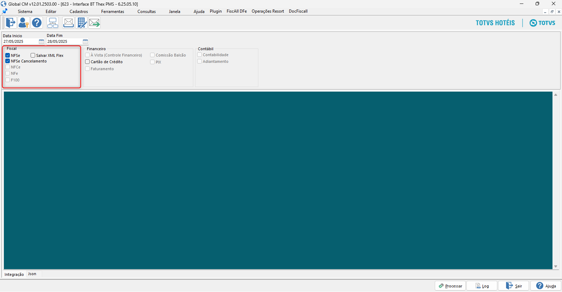Open the Ferramentas menu

coord(112,12)
